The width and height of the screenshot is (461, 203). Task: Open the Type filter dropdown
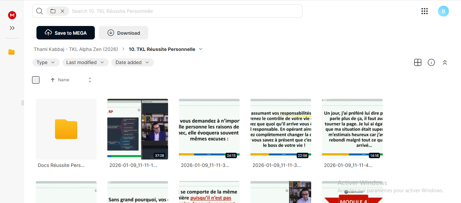coord(46,62)
